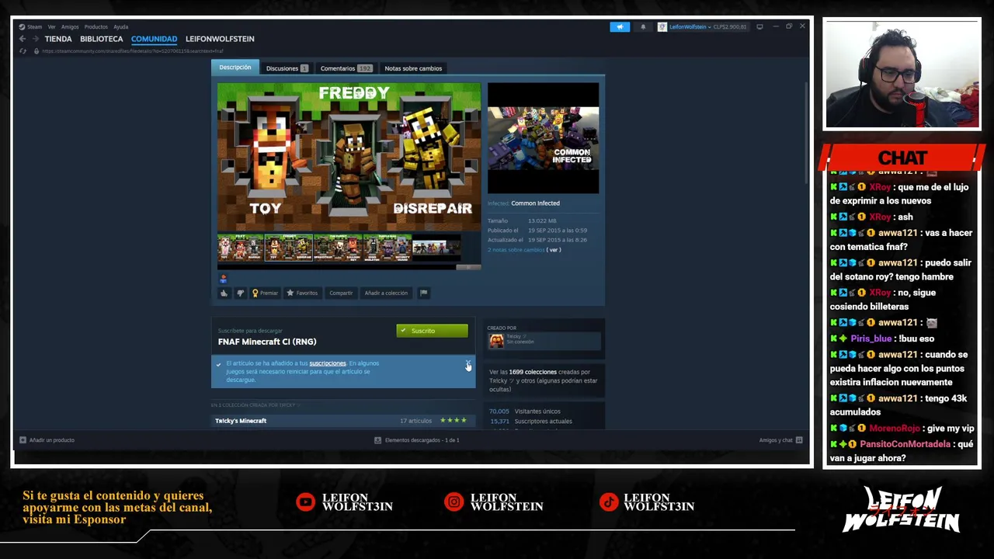The image size is (994, 559).
Task: Dismiss the subscription added notice
Action: (x=467, y=363)
